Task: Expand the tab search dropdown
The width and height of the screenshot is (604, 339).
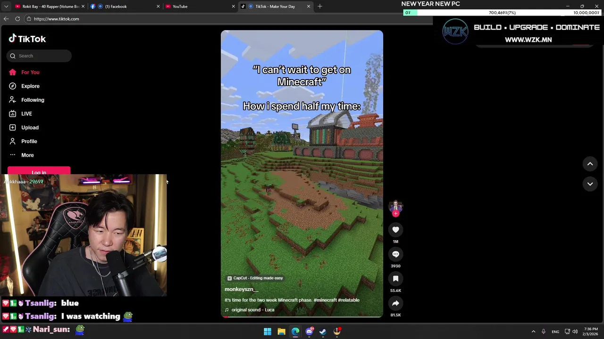Action: click(6, 7)
